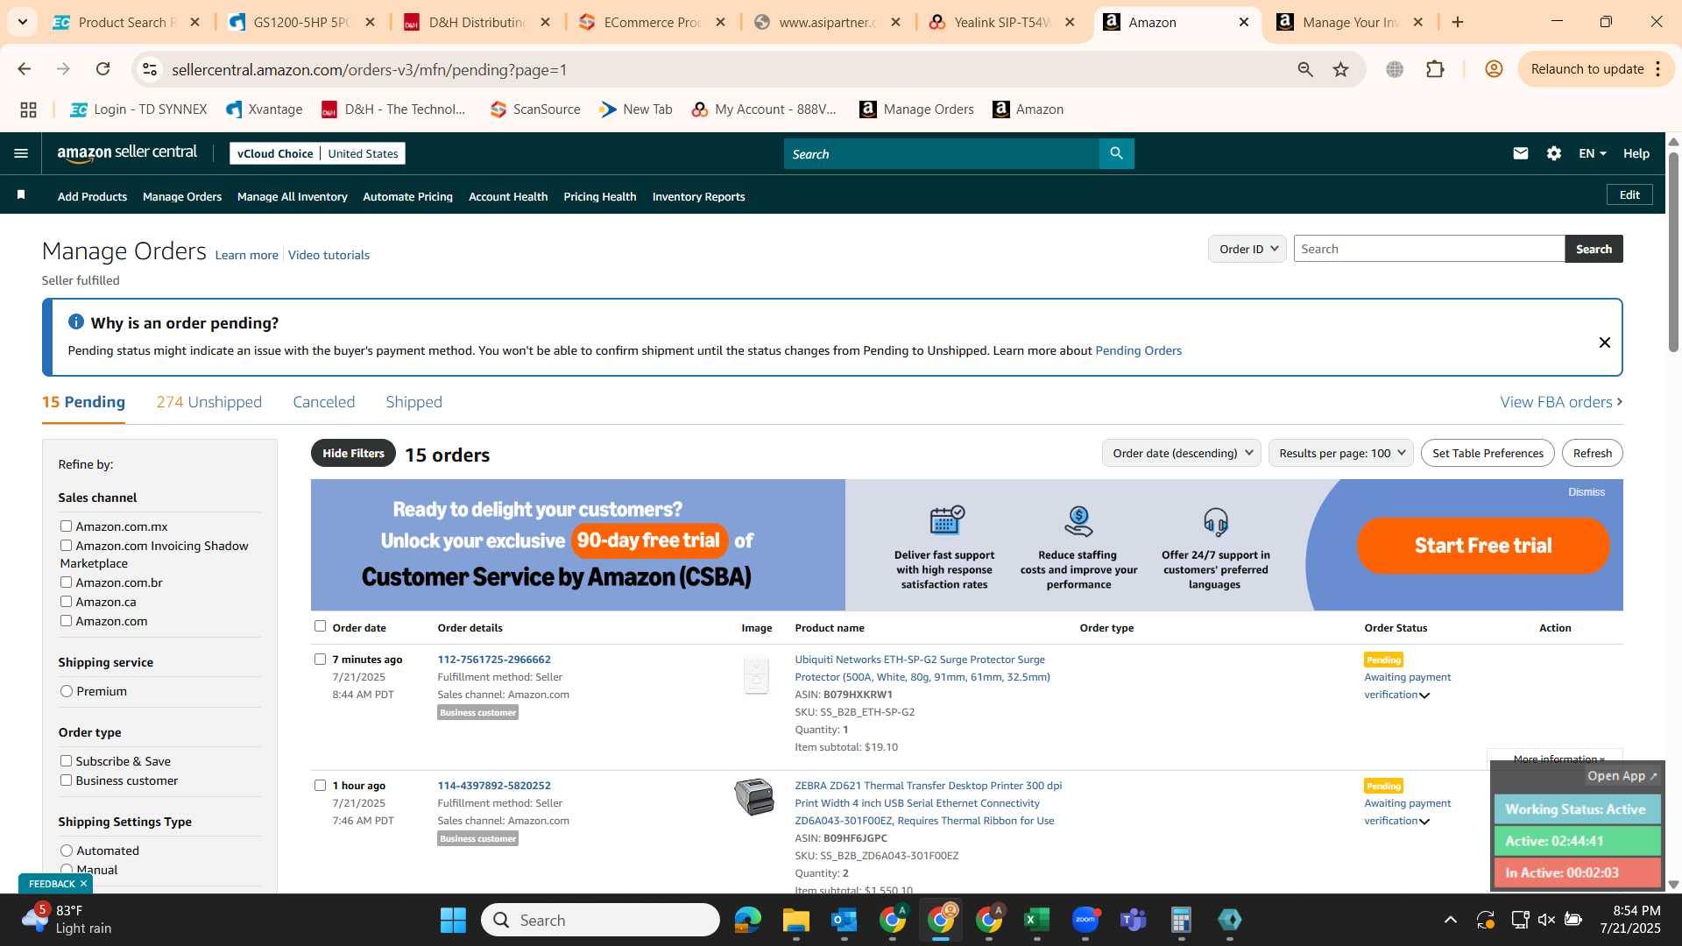1682x946 pixels.
Task: Select order 112-7561725-2966662 checkbox
Action: [320, 659]
